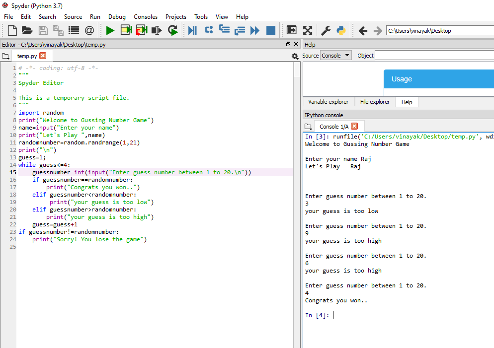Click the 'Usage' help heading
Viewport: 494px width, 348px height.
[x=402, y=79]
